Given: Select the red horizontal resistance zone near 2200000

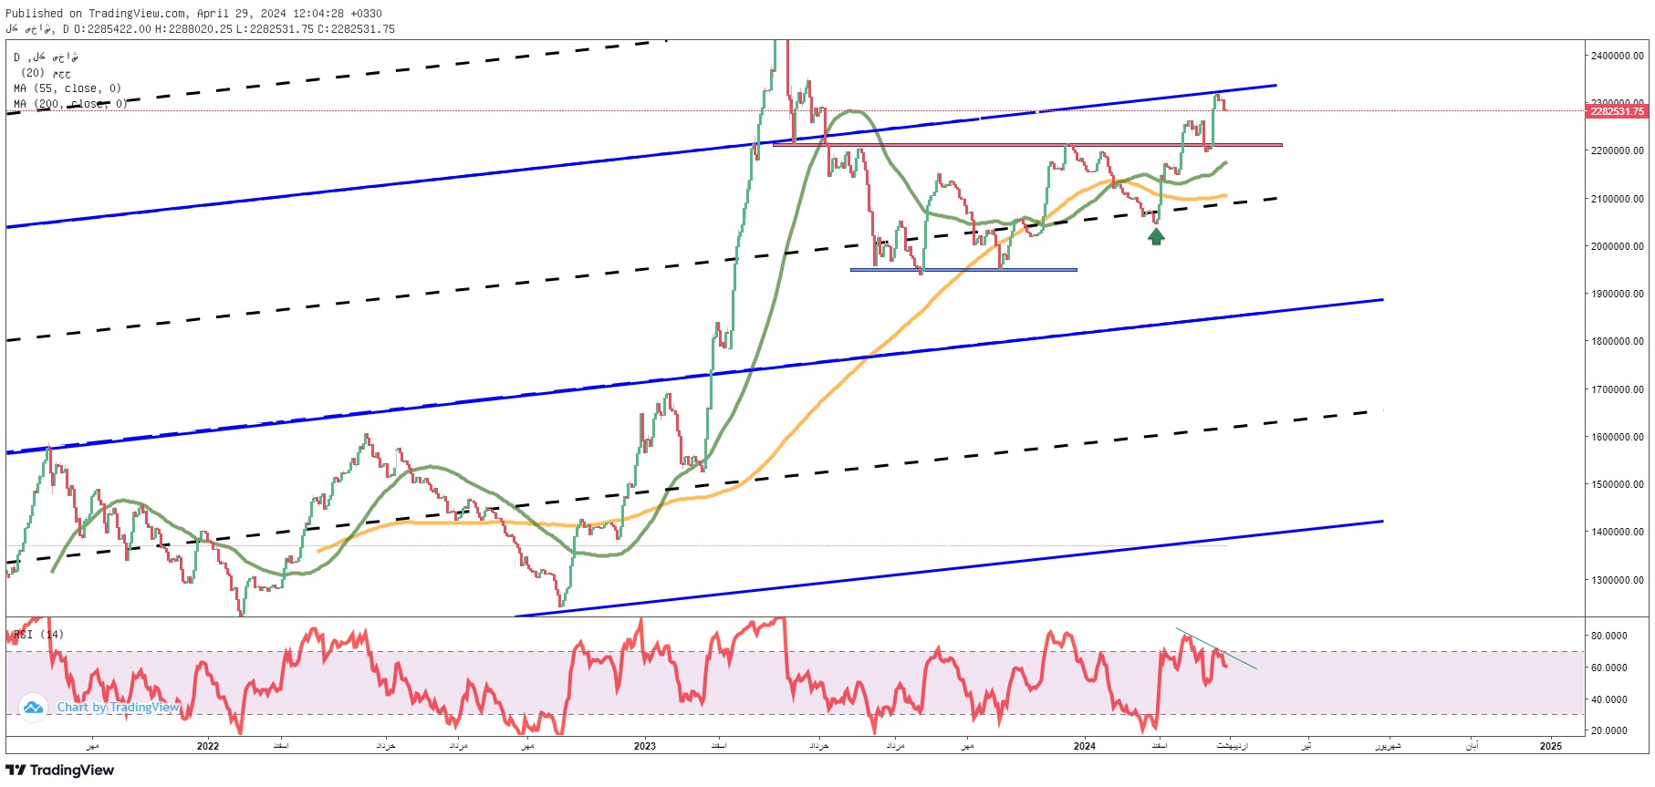Looking at the screenshot, I should [1027, 144].
